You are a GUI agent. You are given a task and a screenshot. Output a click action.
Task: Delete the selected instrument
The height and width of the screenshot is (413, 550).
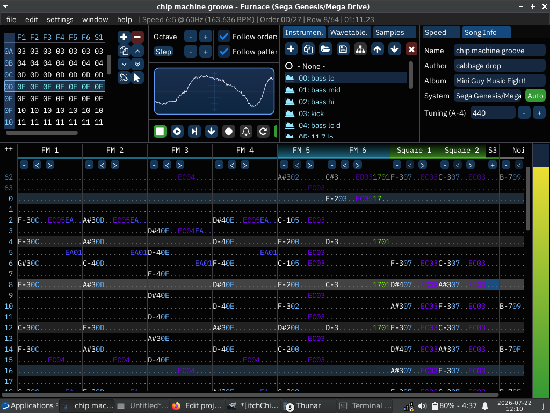click(x=411, y=49)
